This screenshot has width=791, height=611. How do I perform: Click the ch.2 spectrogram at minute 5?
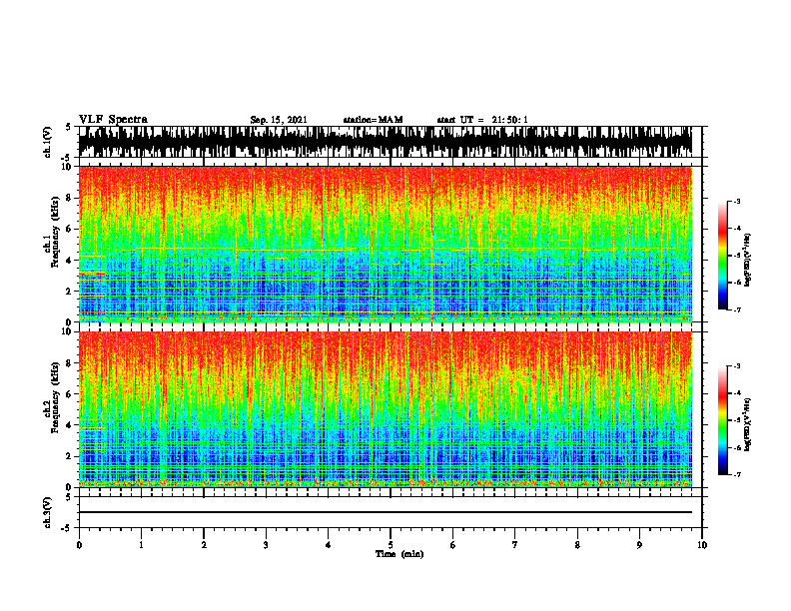tap(391, 409)
